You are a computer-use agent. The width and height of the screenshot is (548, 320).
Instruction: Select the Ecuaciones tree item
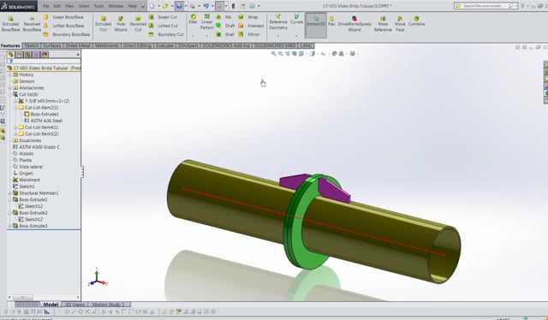[27, 140]
